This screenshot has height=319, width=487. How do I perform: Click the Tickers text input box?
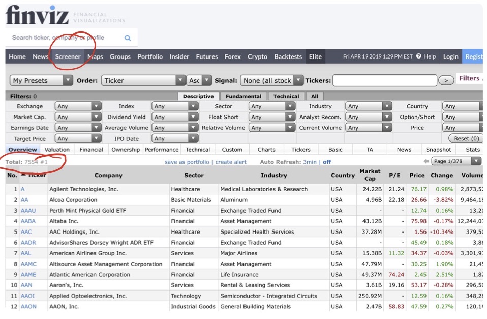click(x=384, y=80)
